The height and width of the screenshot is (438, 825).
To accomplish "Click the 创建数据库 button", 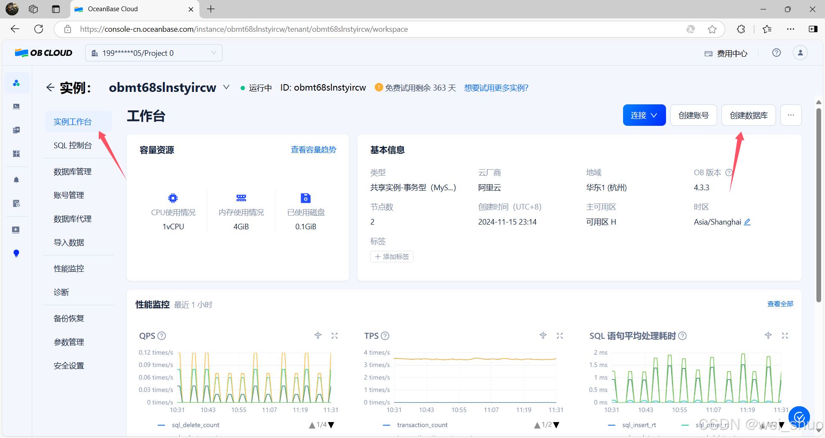I will tap(748, 116).
